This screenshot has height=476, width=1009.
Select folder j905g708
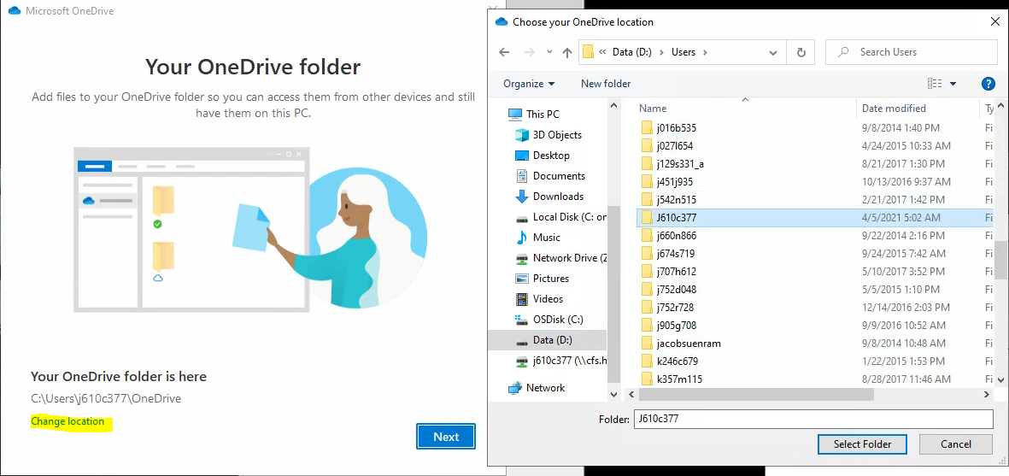677,326
